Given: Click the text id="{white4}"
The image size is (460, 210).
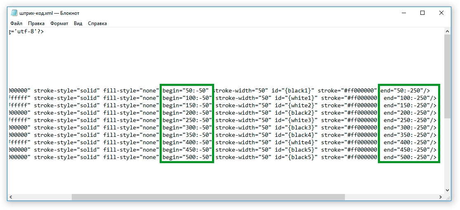Looking at the screenshot, I should point(296,143).
